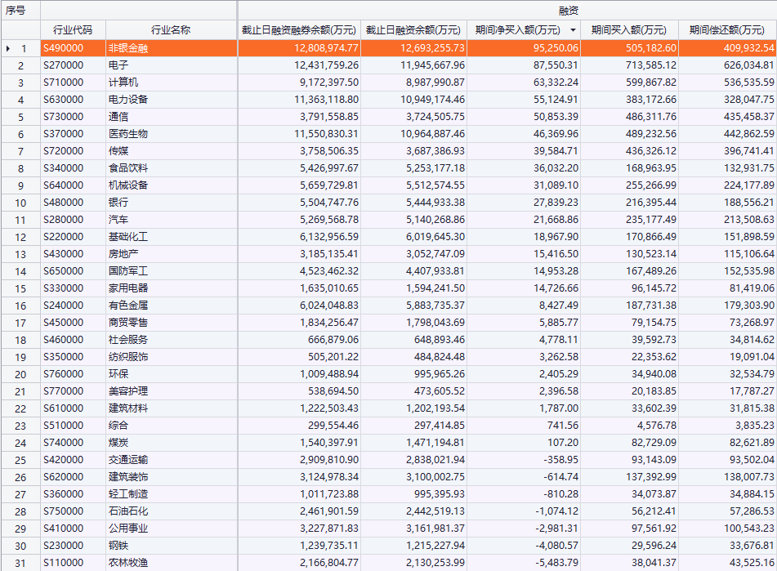Click the 截止日融资余额(万元) column header

413,30
